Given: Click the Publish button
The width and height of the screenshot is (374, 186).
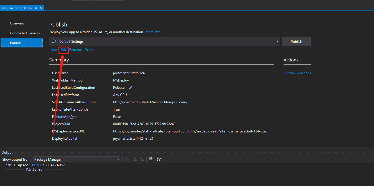Looking at the screenshot, I should point(296,41).
